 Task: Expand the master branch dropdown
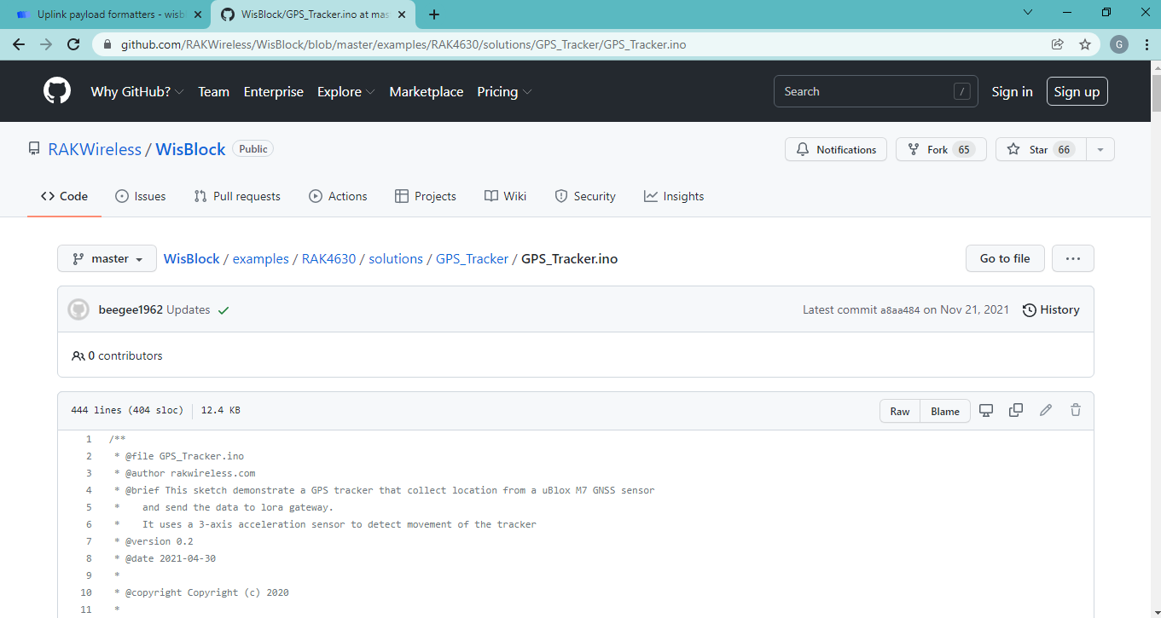(107, 259)
